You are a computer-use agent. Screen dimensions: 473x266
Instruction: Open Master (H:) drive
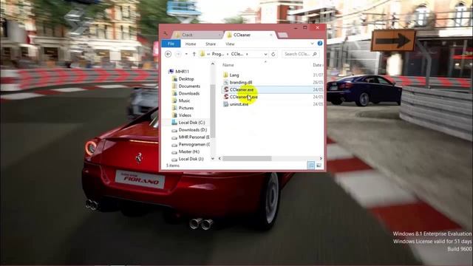189,151
